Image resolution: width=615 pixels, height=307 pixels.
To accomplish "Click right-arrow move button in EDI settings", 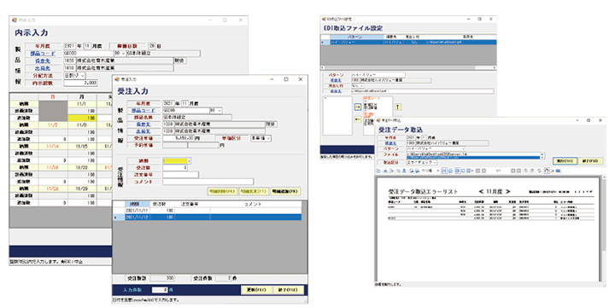I will (358, 107).
